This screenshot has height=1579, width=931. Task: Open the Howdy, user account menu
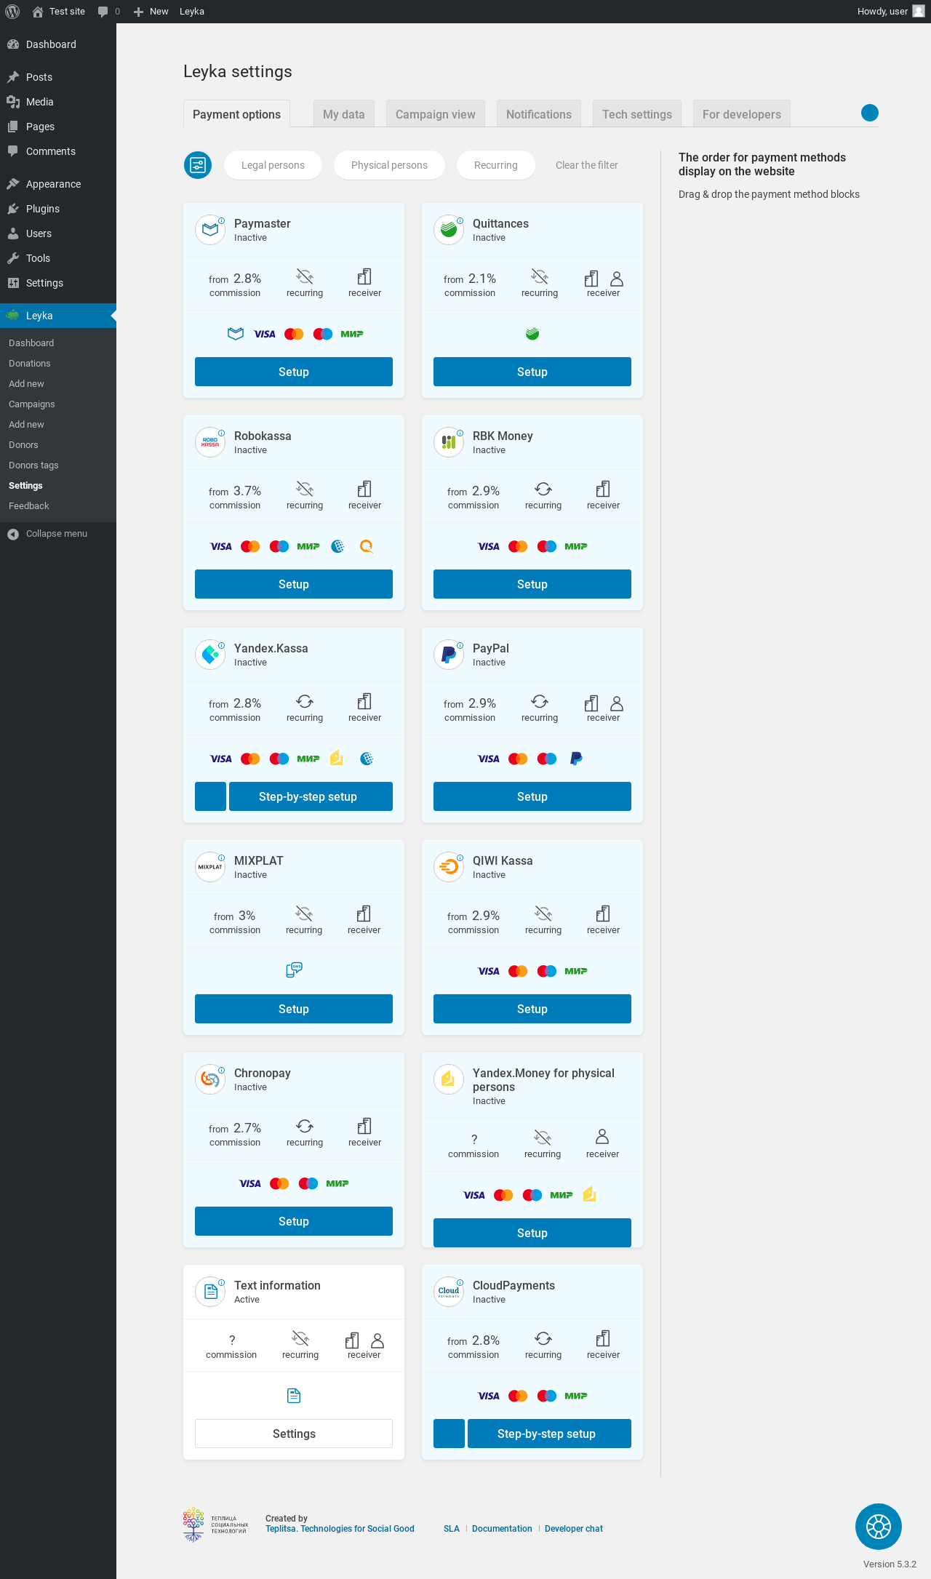tap(890, 12)
